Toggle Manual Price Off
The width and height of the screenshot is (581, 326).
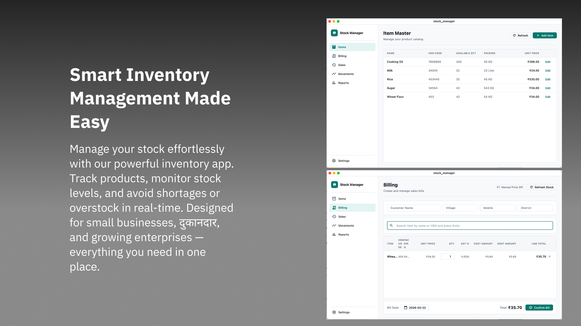coord(510,187)
